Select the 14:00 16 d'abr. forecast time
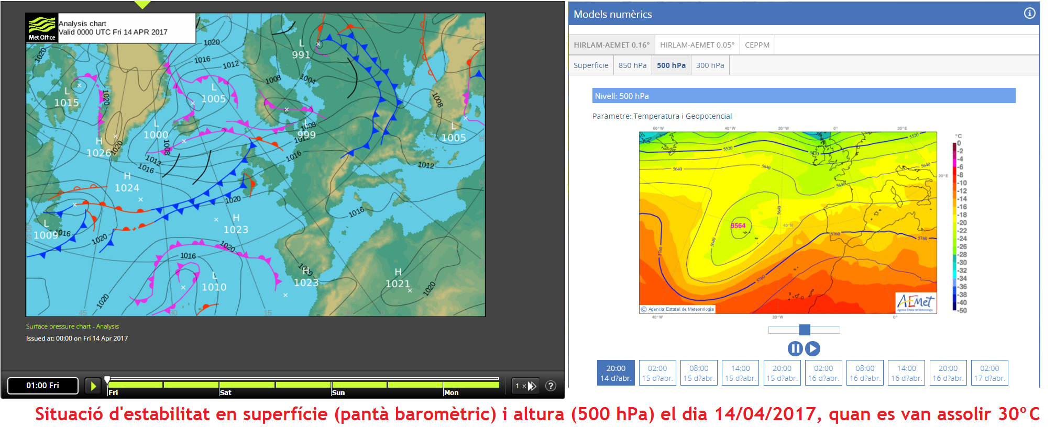The width and height of the screenshot is (1056, 429). pos(906,373)
